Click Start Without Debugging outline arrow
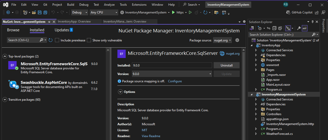Image resolution: width=328 pixels, height=140 pixels. [x=190, y=12]
